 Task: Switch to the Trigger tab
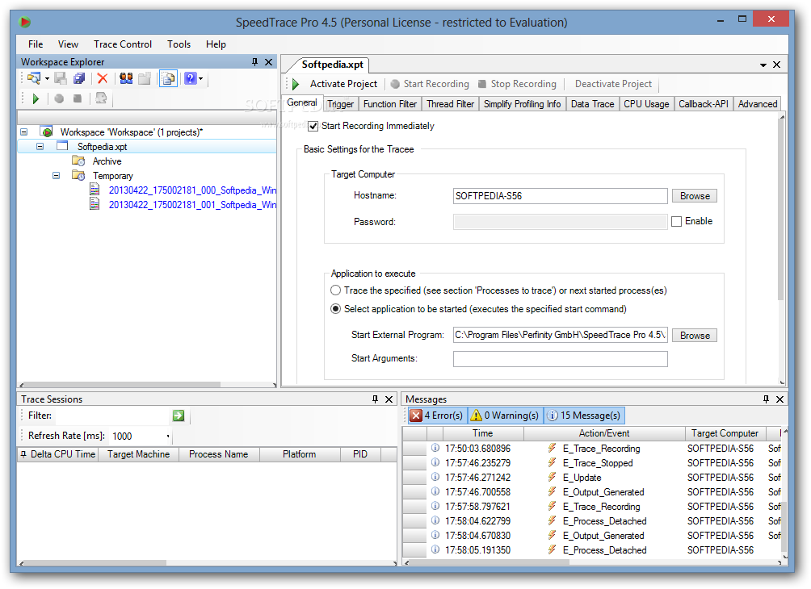pyautogui.click(x=340, y=104)
